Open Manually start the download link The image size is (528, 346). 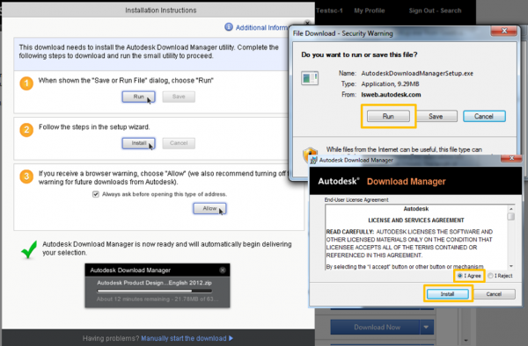tap(184, 338)
